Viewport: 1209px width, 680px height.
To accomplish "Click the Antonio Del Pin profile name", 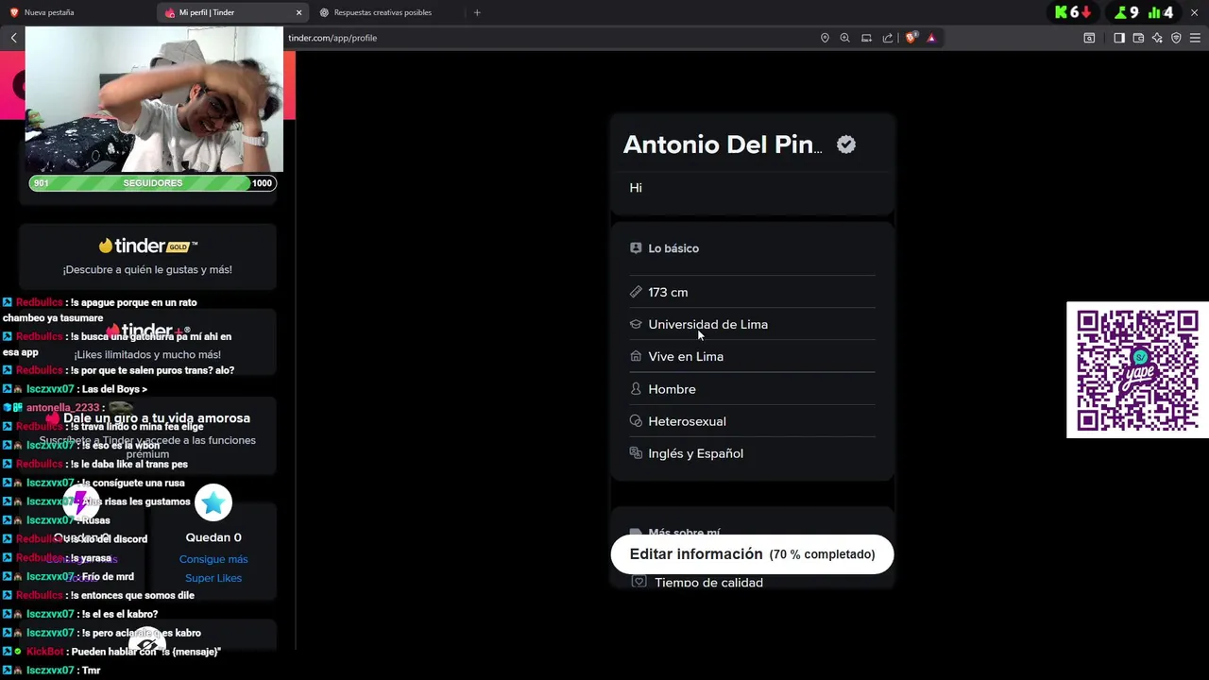I will (723, 144).
